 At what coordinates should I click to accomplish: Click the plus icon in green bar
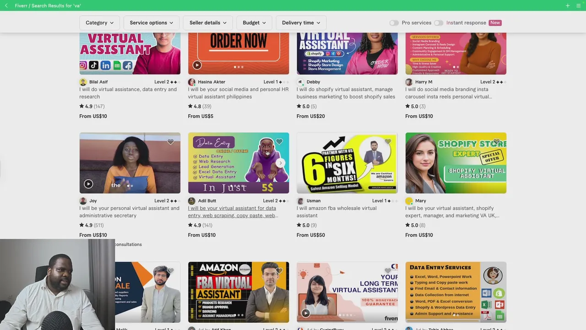(568, 5)
